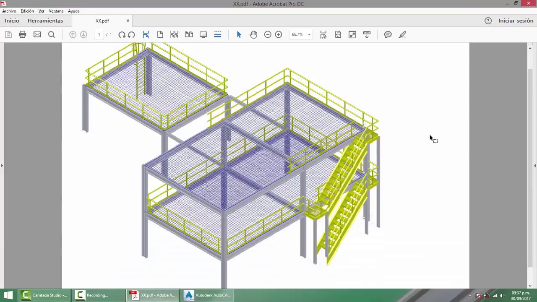537x302 pixels.
Task: Enable scrolling mode icon with blue lines
Action: pyautogui.click(x=218, y=35)
